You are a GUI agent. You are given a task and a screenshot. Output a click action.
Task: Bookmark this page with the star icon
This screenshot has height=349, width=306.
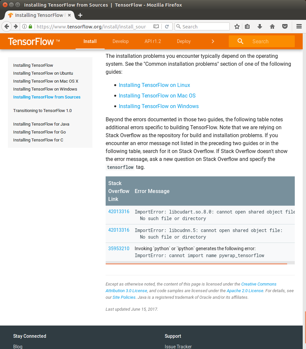coord(237,26)
